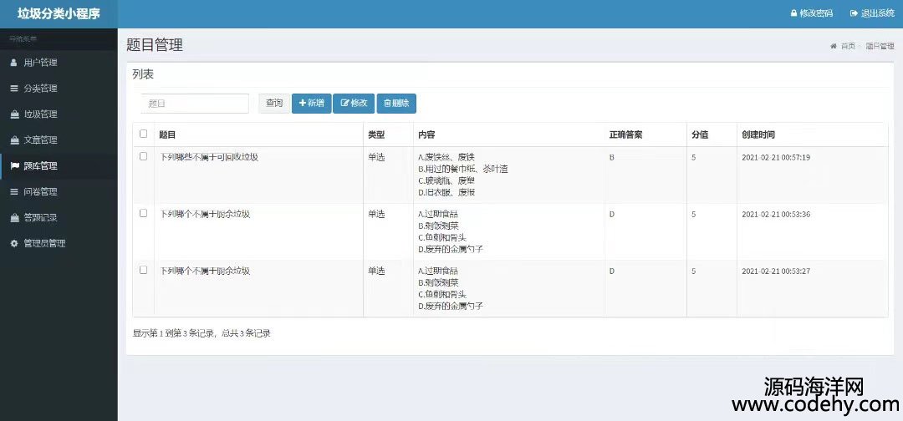This screenshot has width=903, height=421.
Task: Check the row 下列哪些不属于可回收垃圾
Action: 144,156
